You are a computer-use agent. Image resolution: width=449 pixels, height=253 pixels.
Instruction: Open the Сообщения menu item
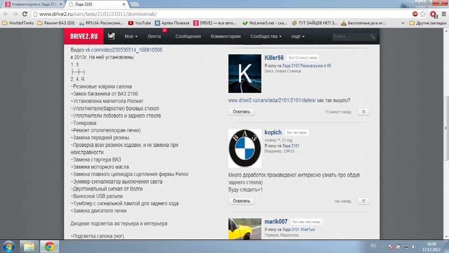(x=188, y=36)
